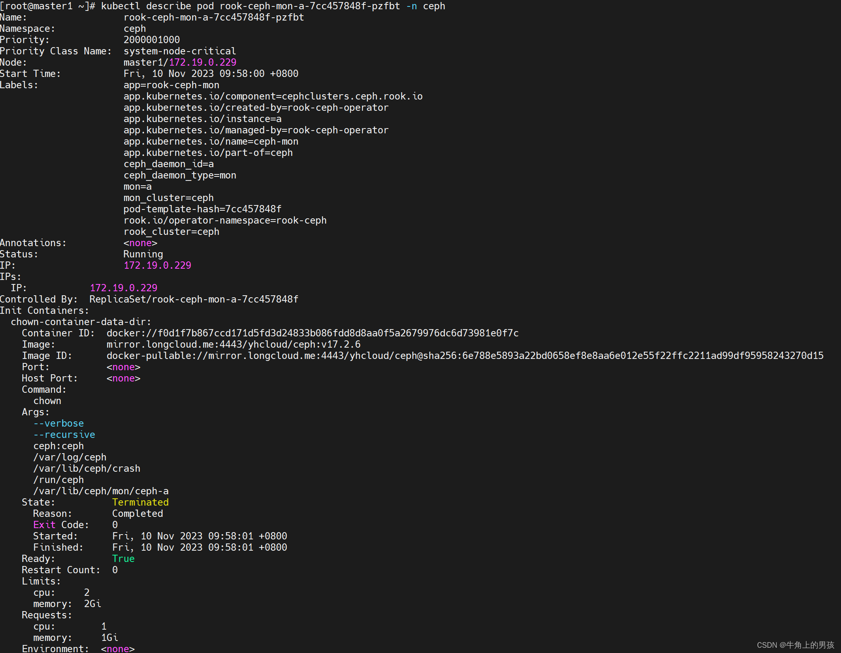Click the rook.io/operator-namespace=rook-ceph label

[x=225, y=220]
